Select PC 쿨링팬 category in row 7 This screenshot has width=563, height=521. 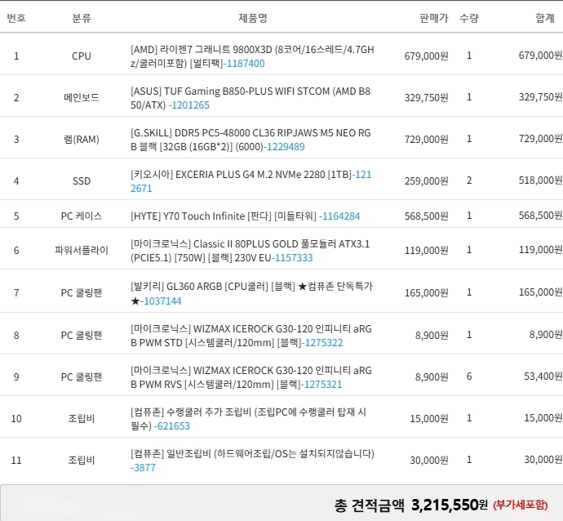82,293
